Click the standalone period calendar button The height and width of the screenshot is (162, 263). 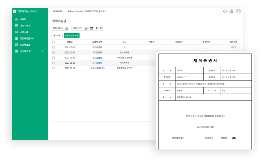pyautogui.click(x=92, y=28)
